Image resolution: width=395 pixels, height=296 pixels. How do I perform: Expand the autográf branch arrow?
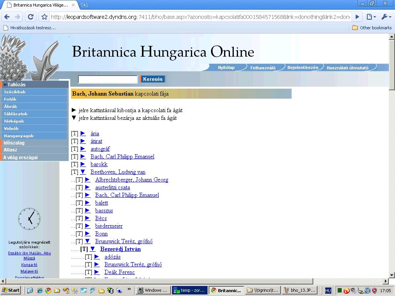pyautogui.click(x=83, y=149)
